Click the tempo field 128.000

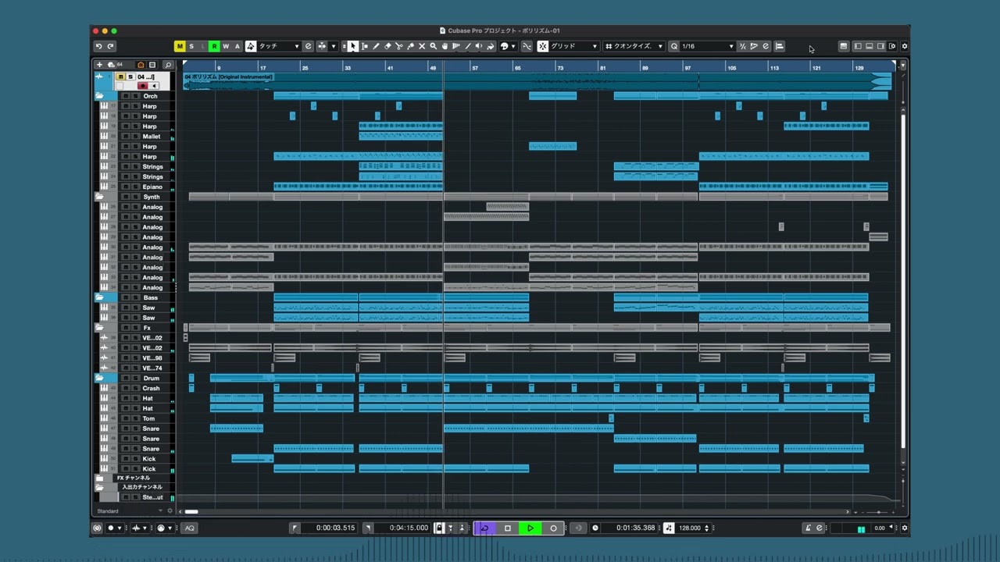tap(690, 528)
